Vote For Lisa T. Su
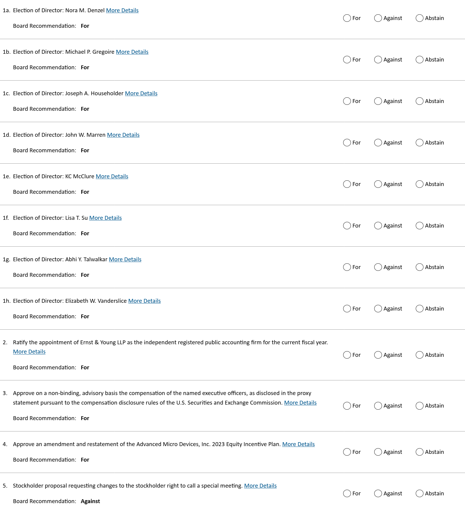Image resolution: width=465 pixels, height=507 pixels. coord(347,226)
